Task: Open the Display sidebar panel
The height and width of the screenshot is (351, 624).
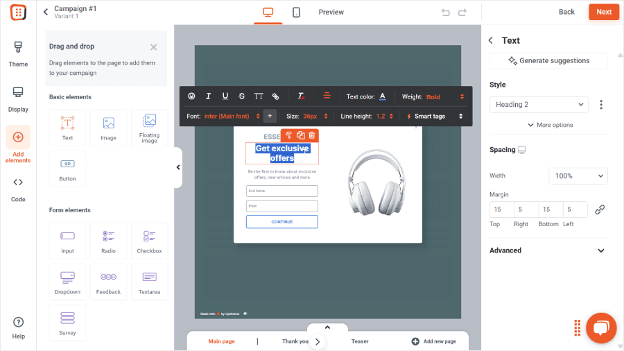Action: click(x=18, y=99)
